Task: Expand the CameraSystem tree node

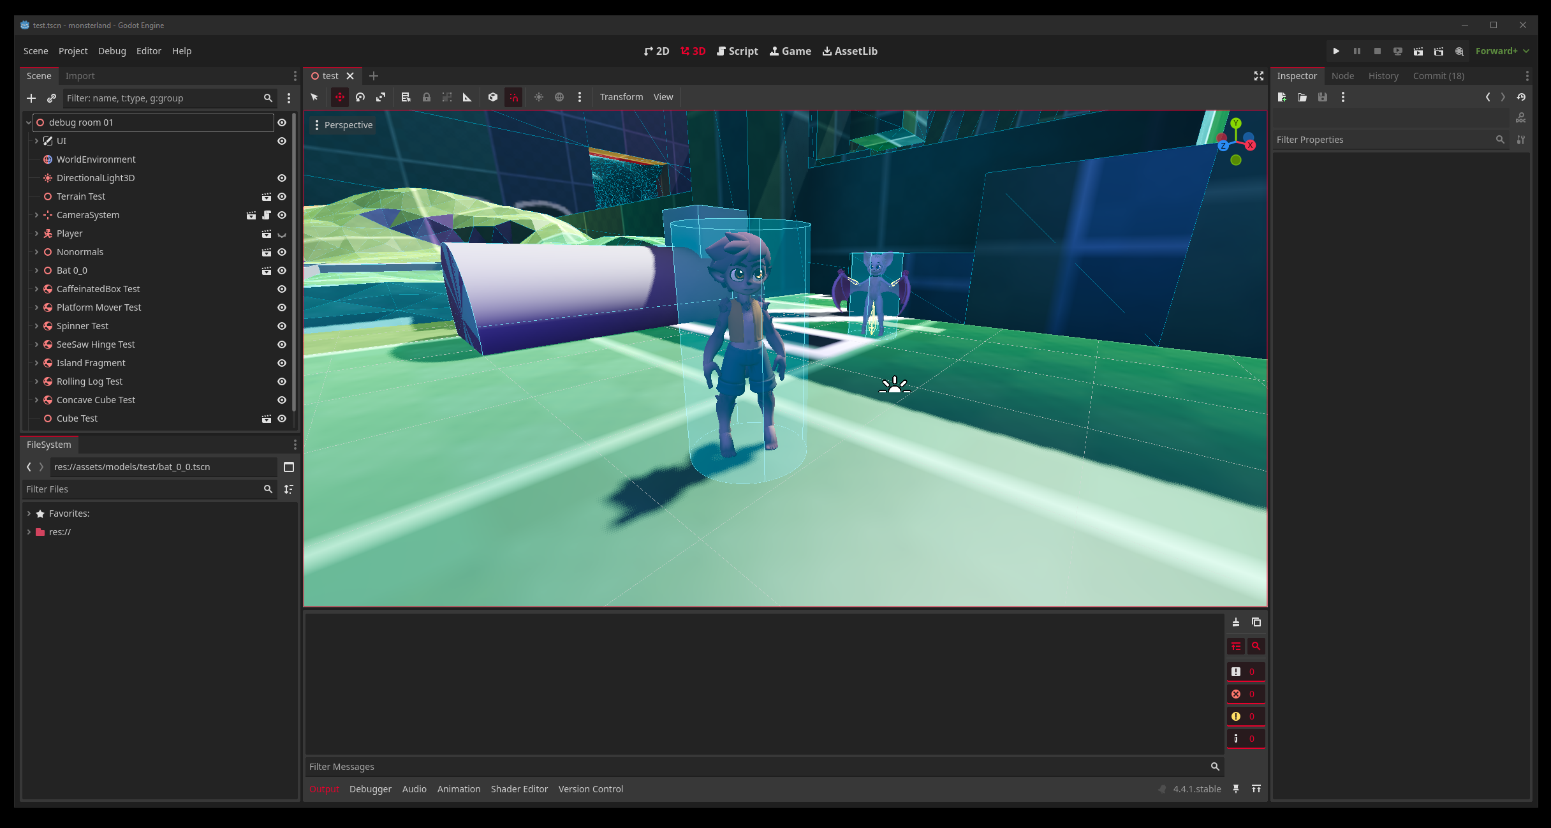Action: (x=36, y=215)
